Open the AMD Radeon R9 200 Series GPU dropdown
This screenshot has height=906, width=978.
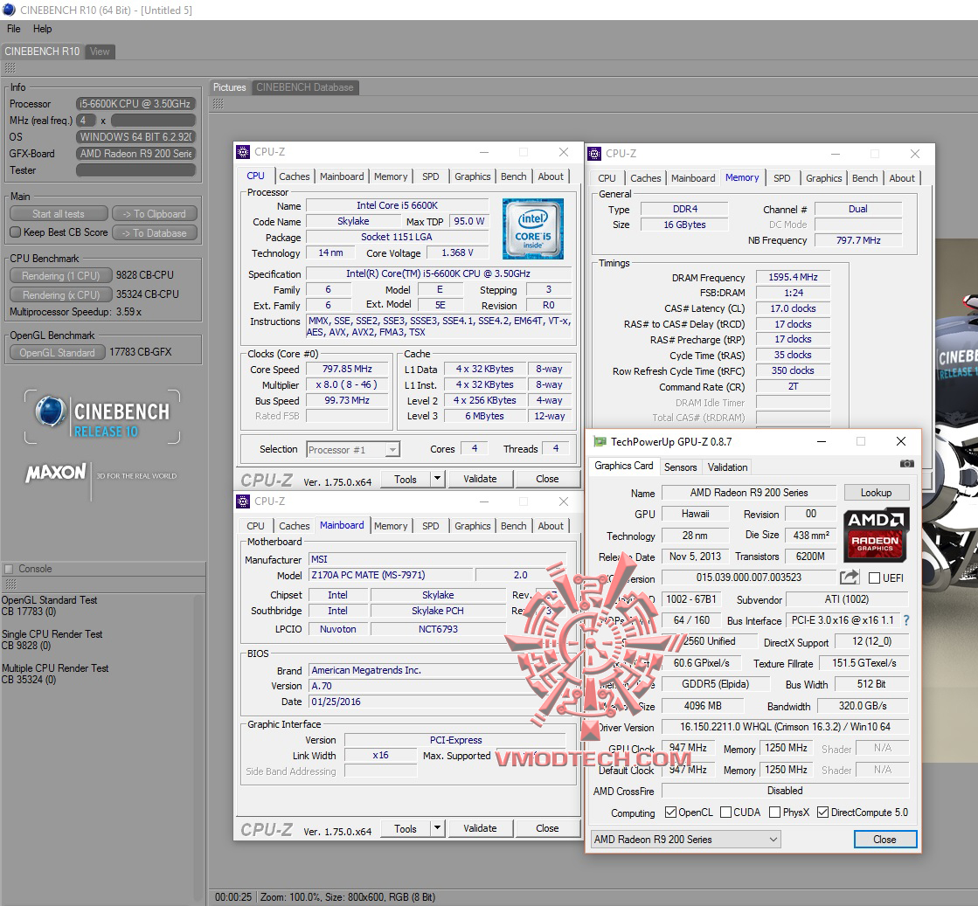tap(685, 840)
